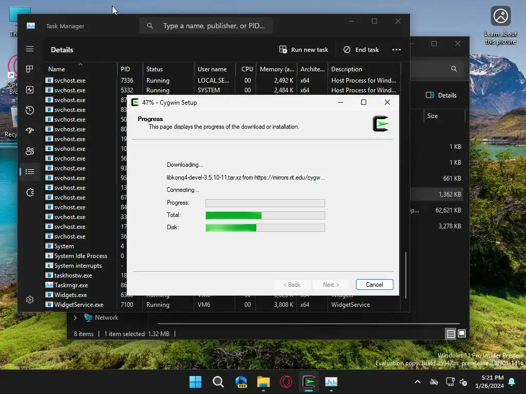Screen dimensions: 526x394
Task: Show hidden system tray icons
Action: pyautogui.click(x=417, y=382)
